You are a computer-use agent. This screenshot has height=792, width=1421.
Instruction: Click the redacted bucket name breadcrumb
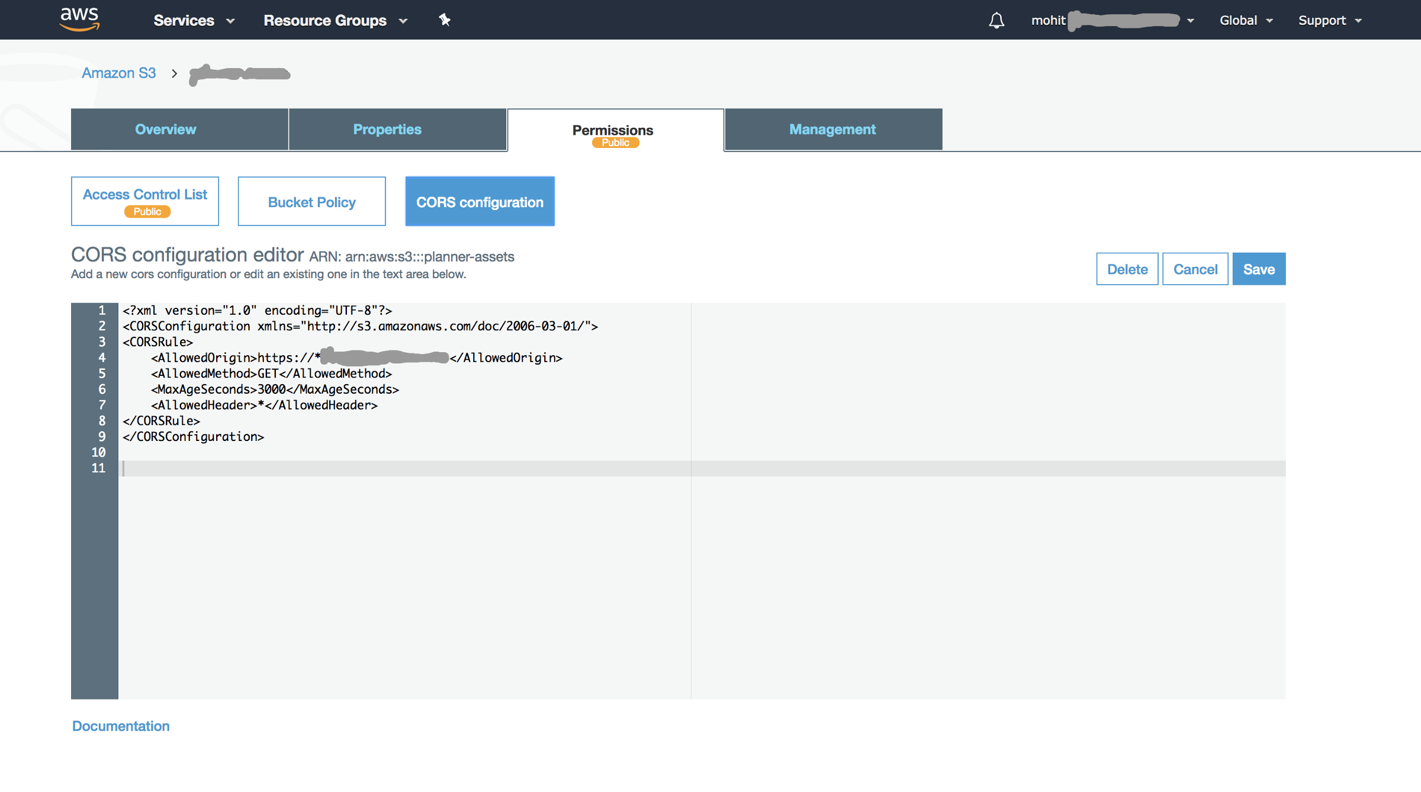(240, 74)
